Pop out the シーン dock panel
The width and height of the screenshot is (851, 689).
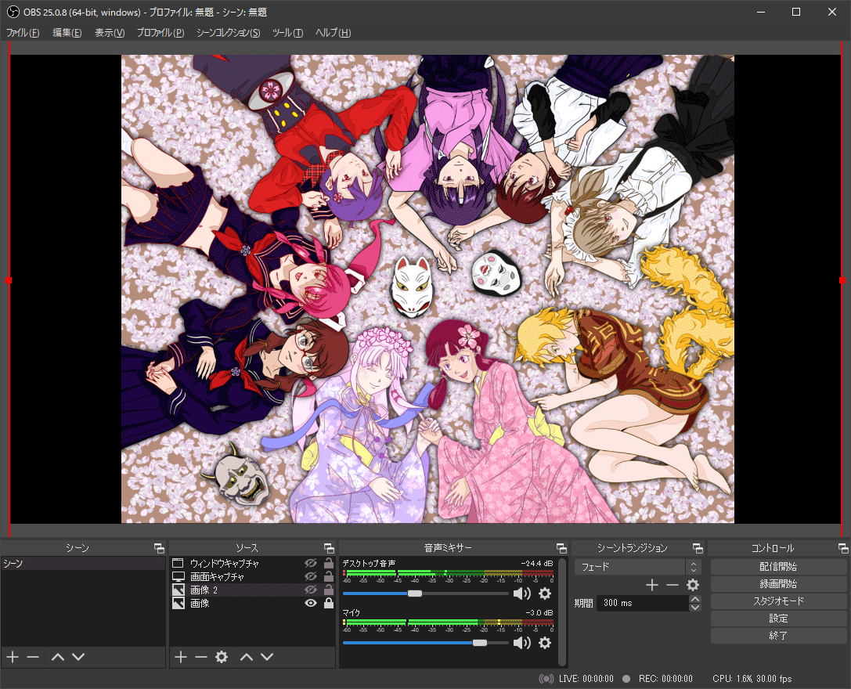point(159,548)
